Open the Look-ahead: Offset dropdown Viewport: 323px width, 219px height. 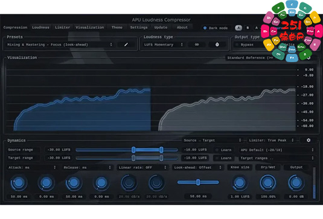click(x=198, y=168)
